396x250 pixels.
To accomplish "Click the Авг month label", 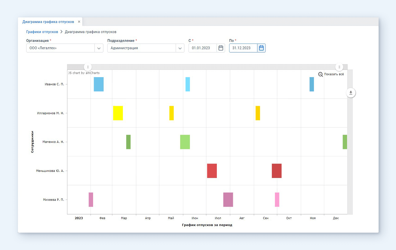I will (242, 218).
